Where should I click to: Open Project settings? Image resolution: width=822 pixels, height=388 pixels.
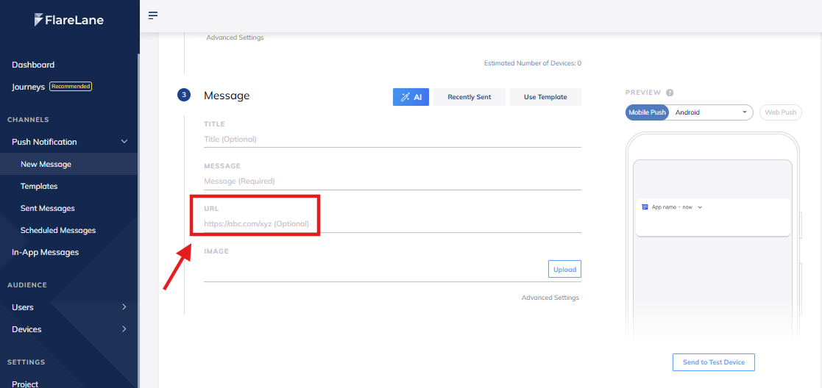click(25, 384)
